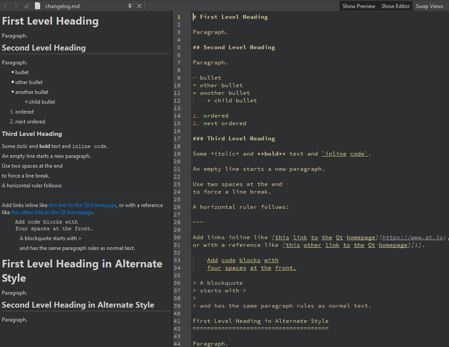Open 'this link to the Qt homepage' link
Image resolution: width=449 pixels, height=347 pixels.
pyautogui.click(x=82, y=205)
